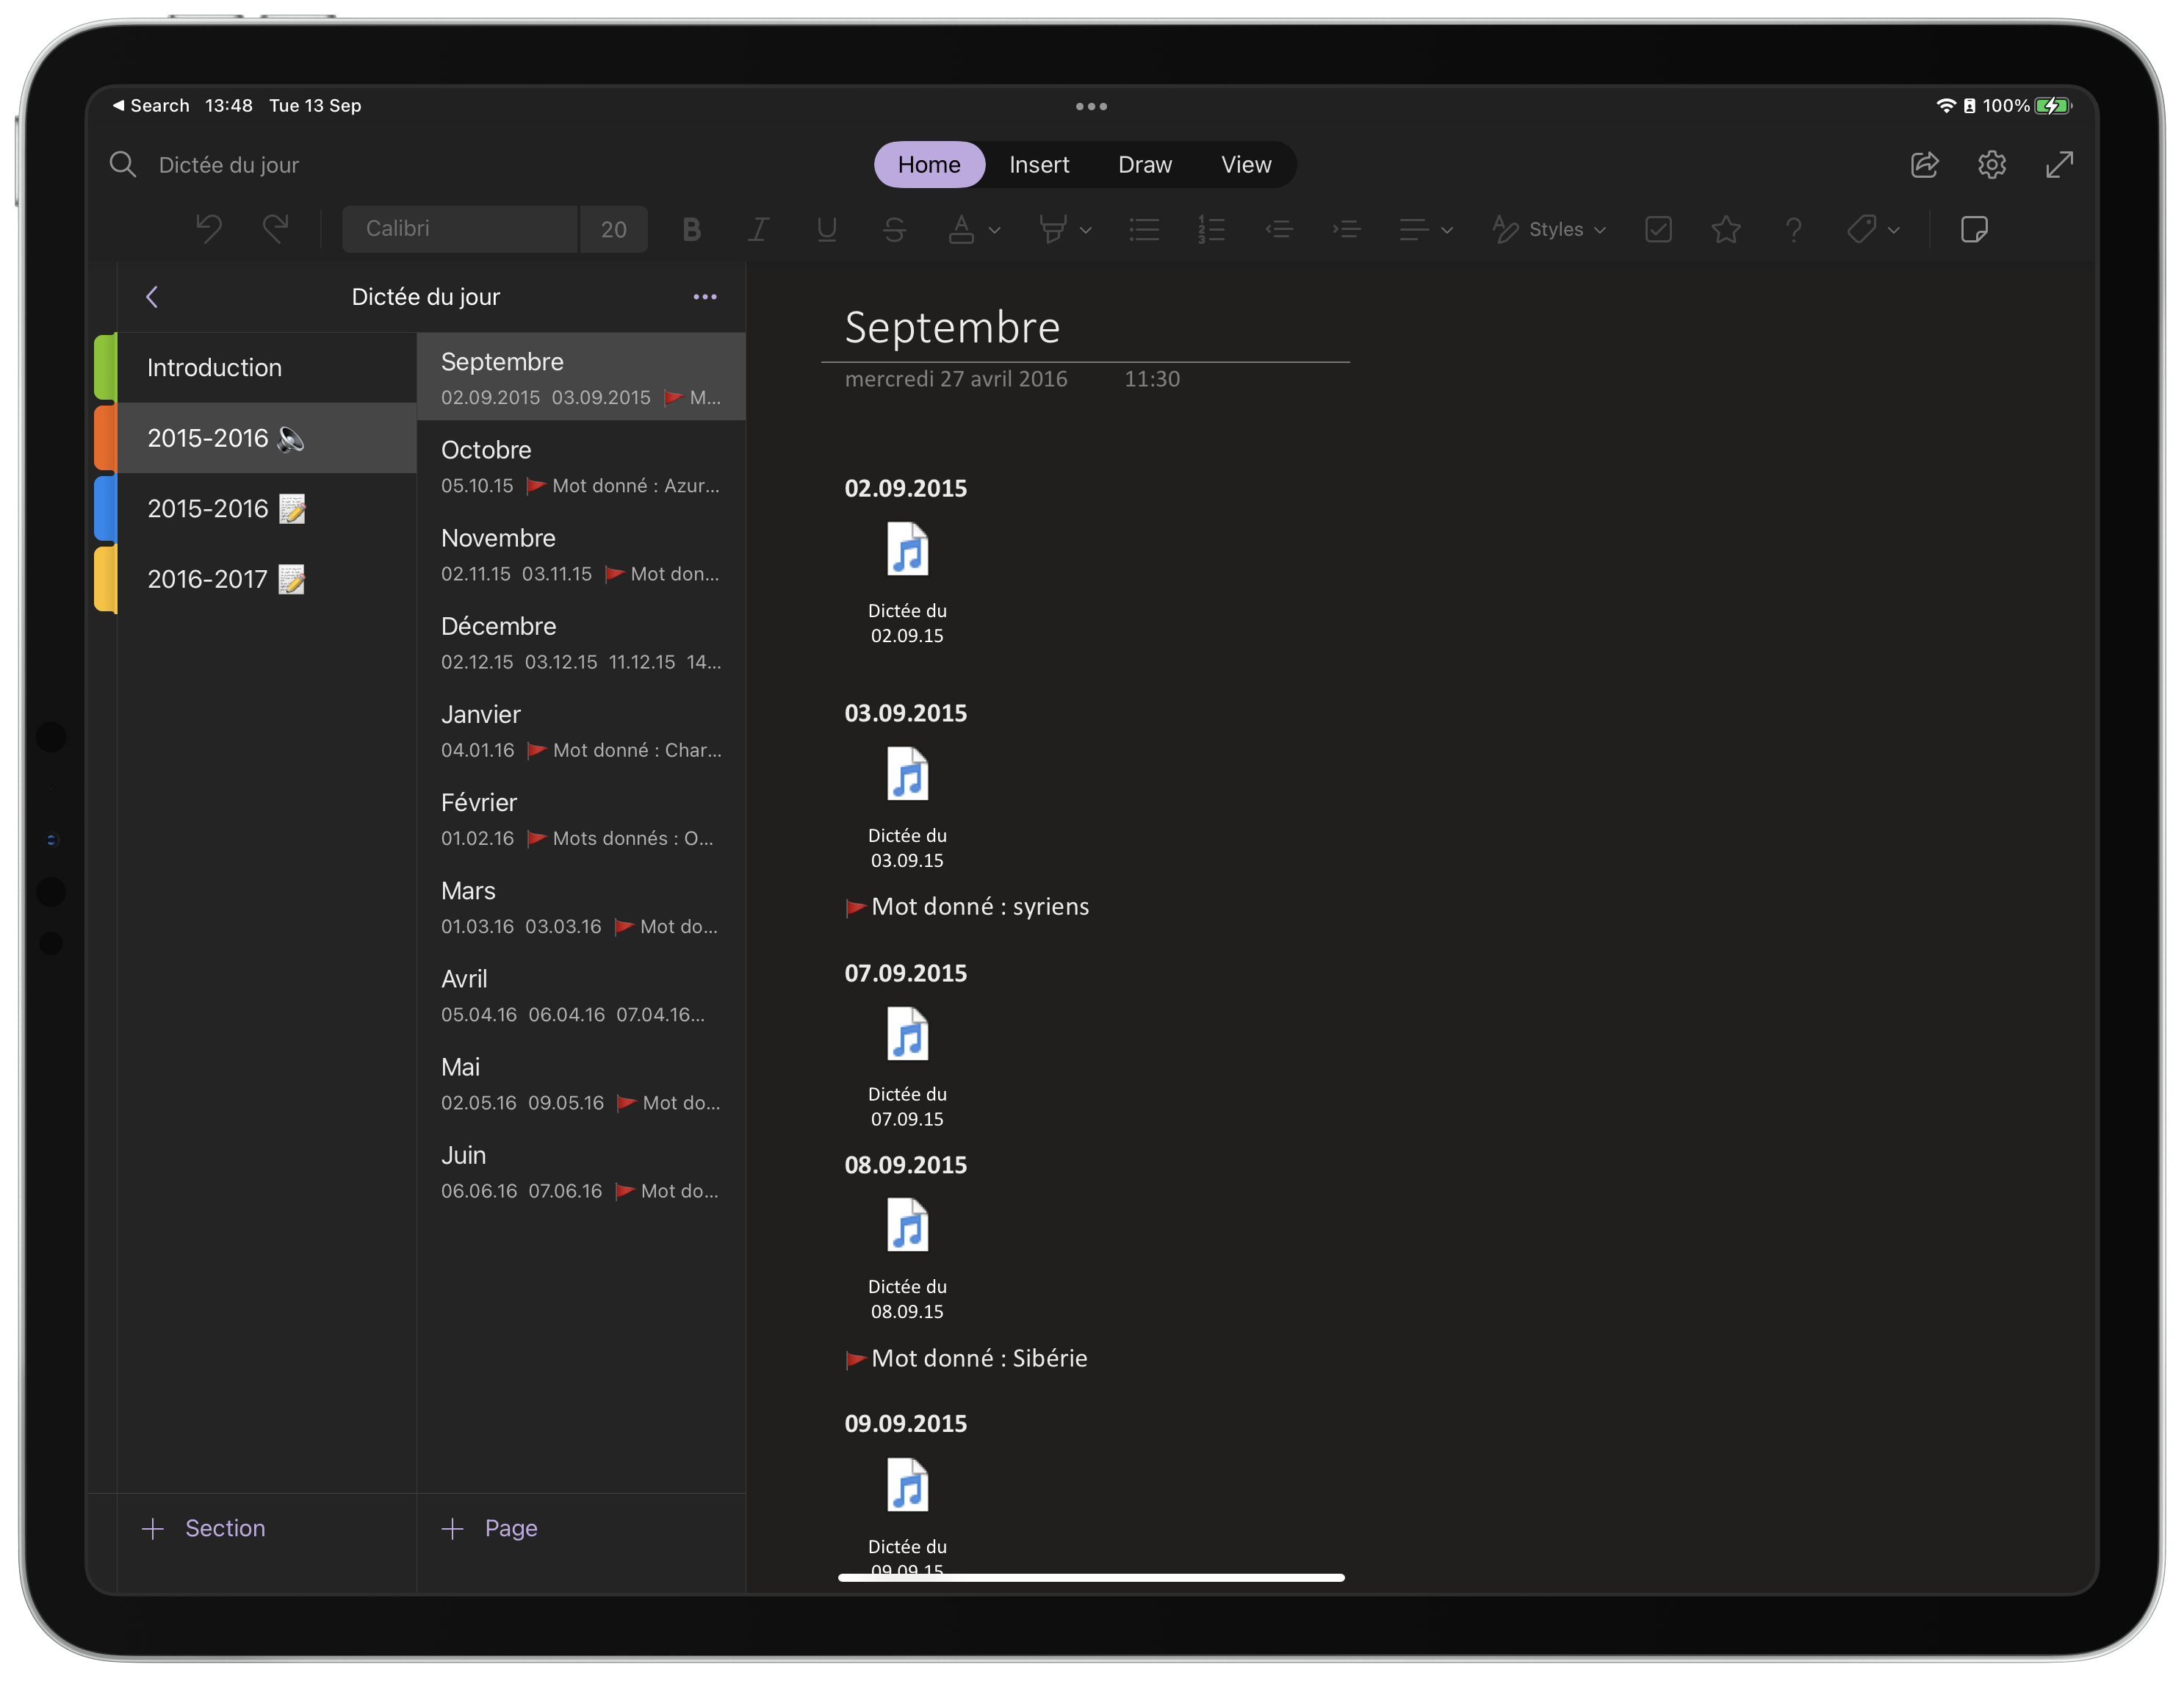Add a To Do checkbox tag
The width and height of the screenshot is (2184, 1681).
[x=1658, y=230]
